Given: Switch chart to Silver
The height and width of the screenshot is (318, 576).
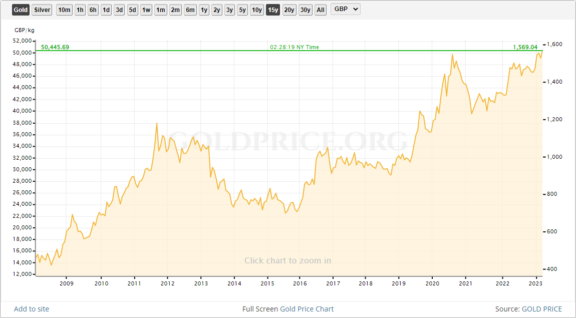Looking at the screenshot, I should (x=42, y=10).
